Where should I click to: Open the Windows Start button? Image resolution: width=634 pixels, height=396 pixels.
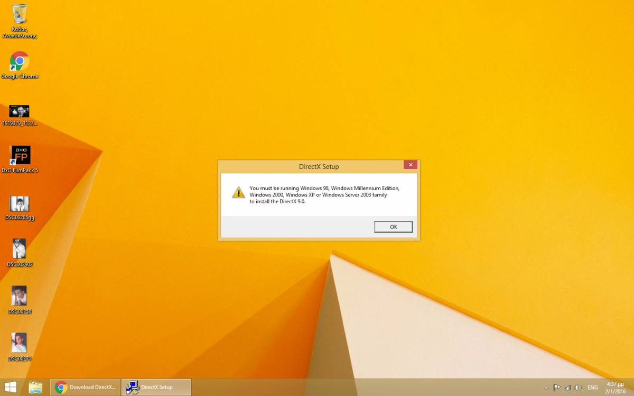(x=10, y=387)
